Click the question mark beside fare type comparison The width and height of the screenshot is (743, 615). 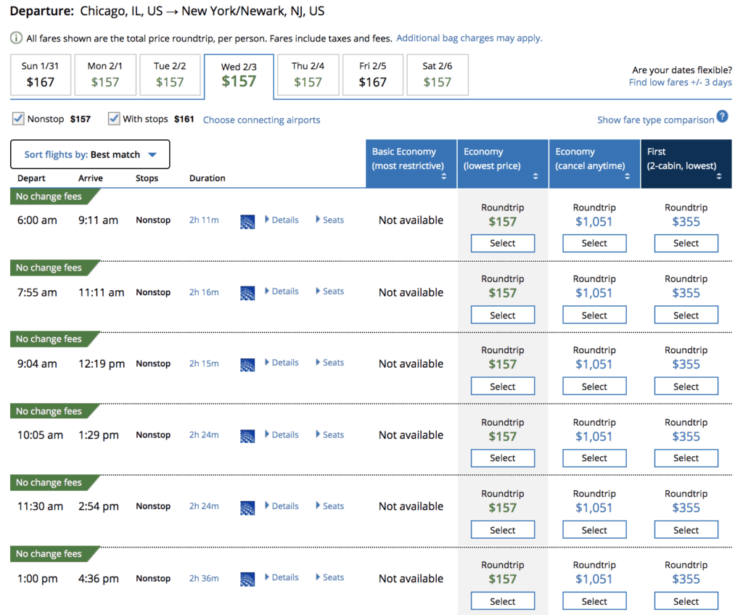click(722, 117)
